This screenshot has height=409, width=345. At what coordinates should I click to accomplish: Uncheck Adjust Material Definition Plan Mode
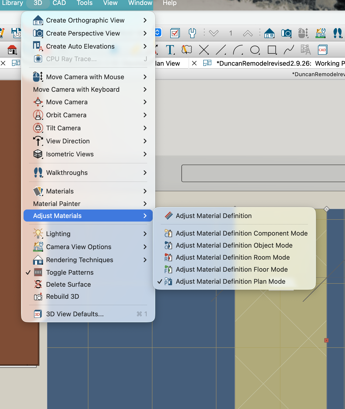tap(230, 281)
